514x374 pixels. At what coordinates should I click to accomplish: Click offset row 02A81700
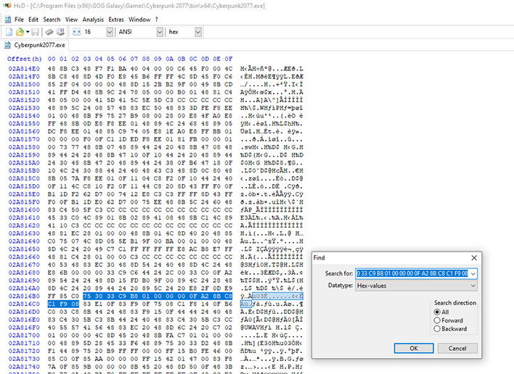24,336
